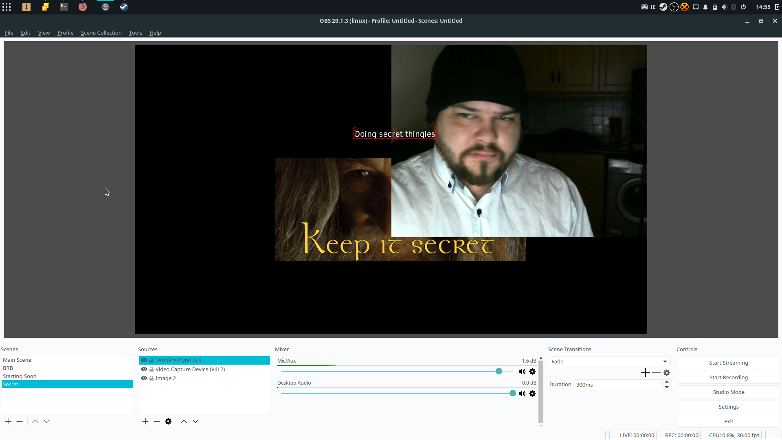Open the Tools menu
The width and height of the screenshot is (782, 440).
coord(135,33)
